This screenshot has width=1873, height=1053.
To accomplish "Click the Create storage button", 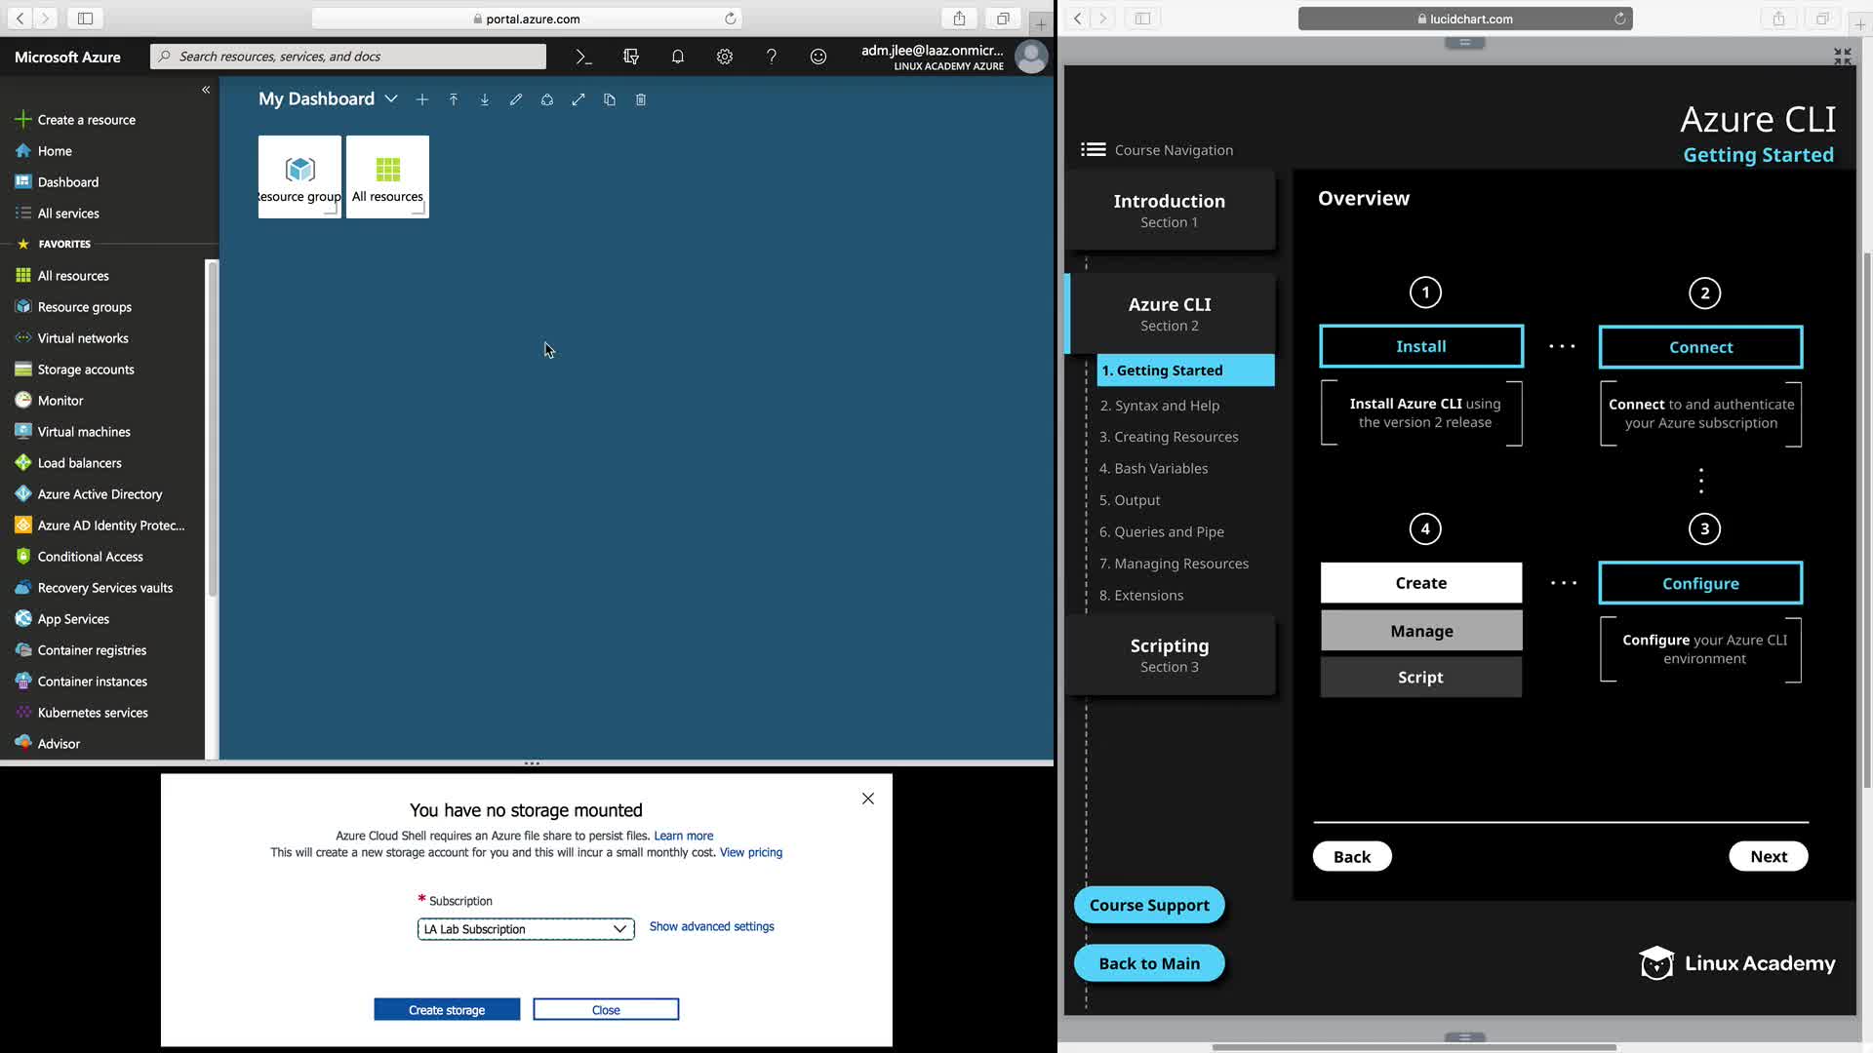I will 447,1010.
